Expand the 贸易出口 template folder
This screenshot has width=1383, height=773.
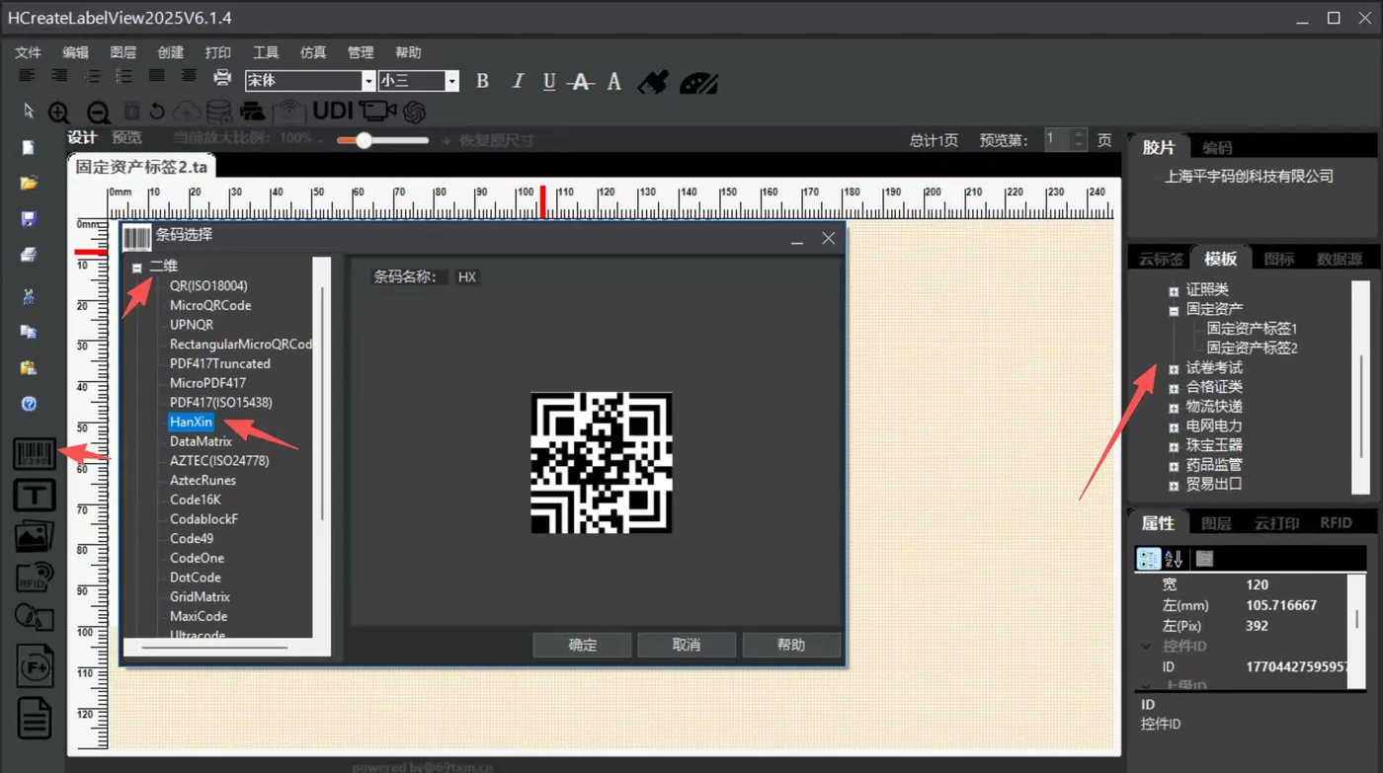[1174, 486]
